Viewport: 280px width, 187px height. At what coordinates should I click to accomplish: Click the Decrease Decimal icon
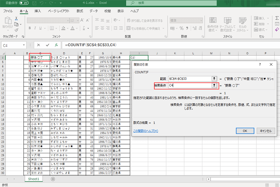click(200, 28)
